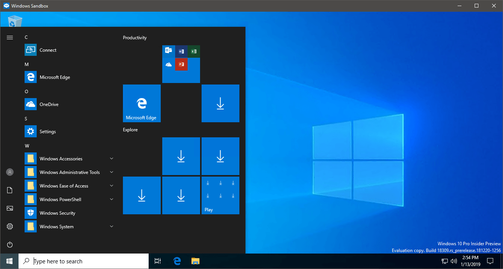This screenshot has height=269, width=503.
Task: Click the Windows Start button
Action: 9,261
